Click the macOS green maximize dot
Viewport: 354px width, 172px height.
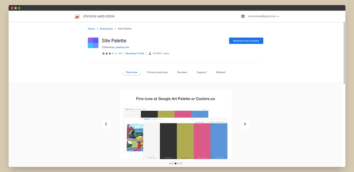pyautogui.click(x=19, y=8)
